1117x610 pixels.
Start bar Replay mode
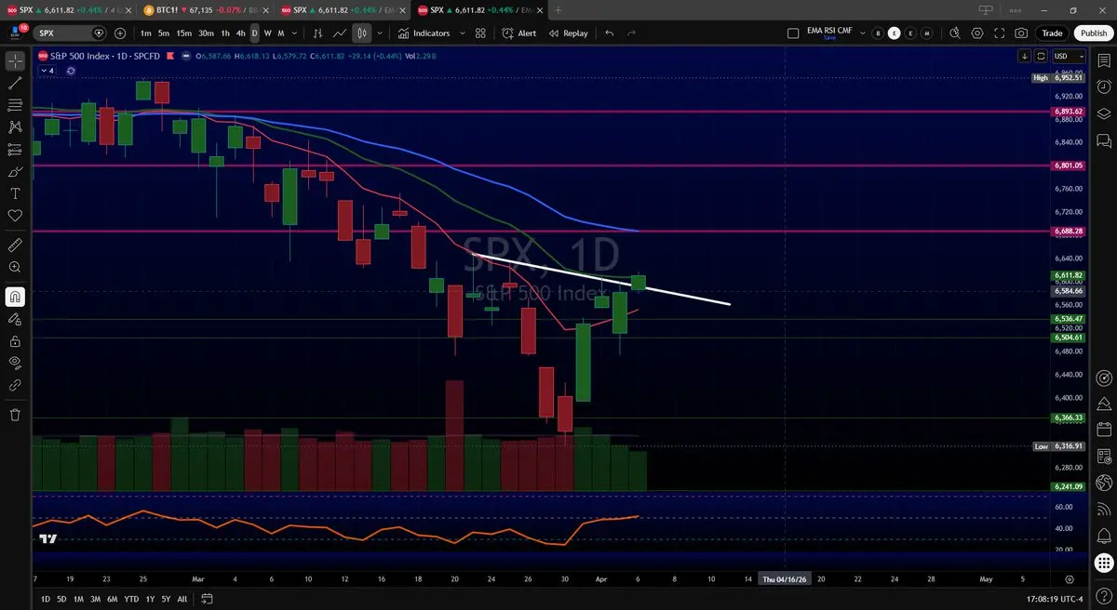pyautogui.click(x=568, y=33)
